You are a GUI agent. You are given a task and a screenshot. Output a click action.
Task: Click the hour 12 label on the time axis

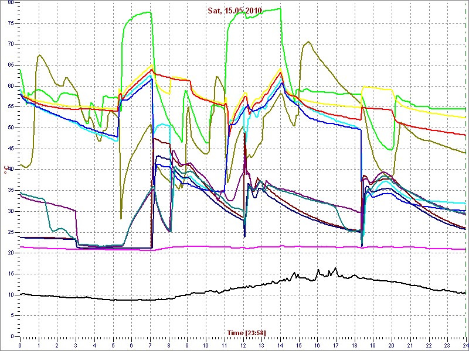[x=243, y=345]
